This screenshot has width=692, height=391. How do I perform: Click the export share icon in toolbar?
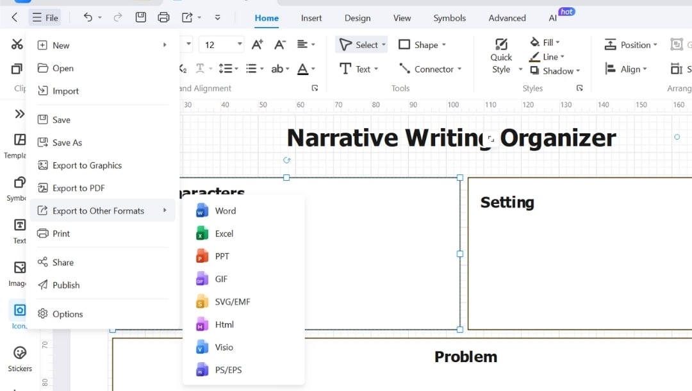click(x=187, y=17)
